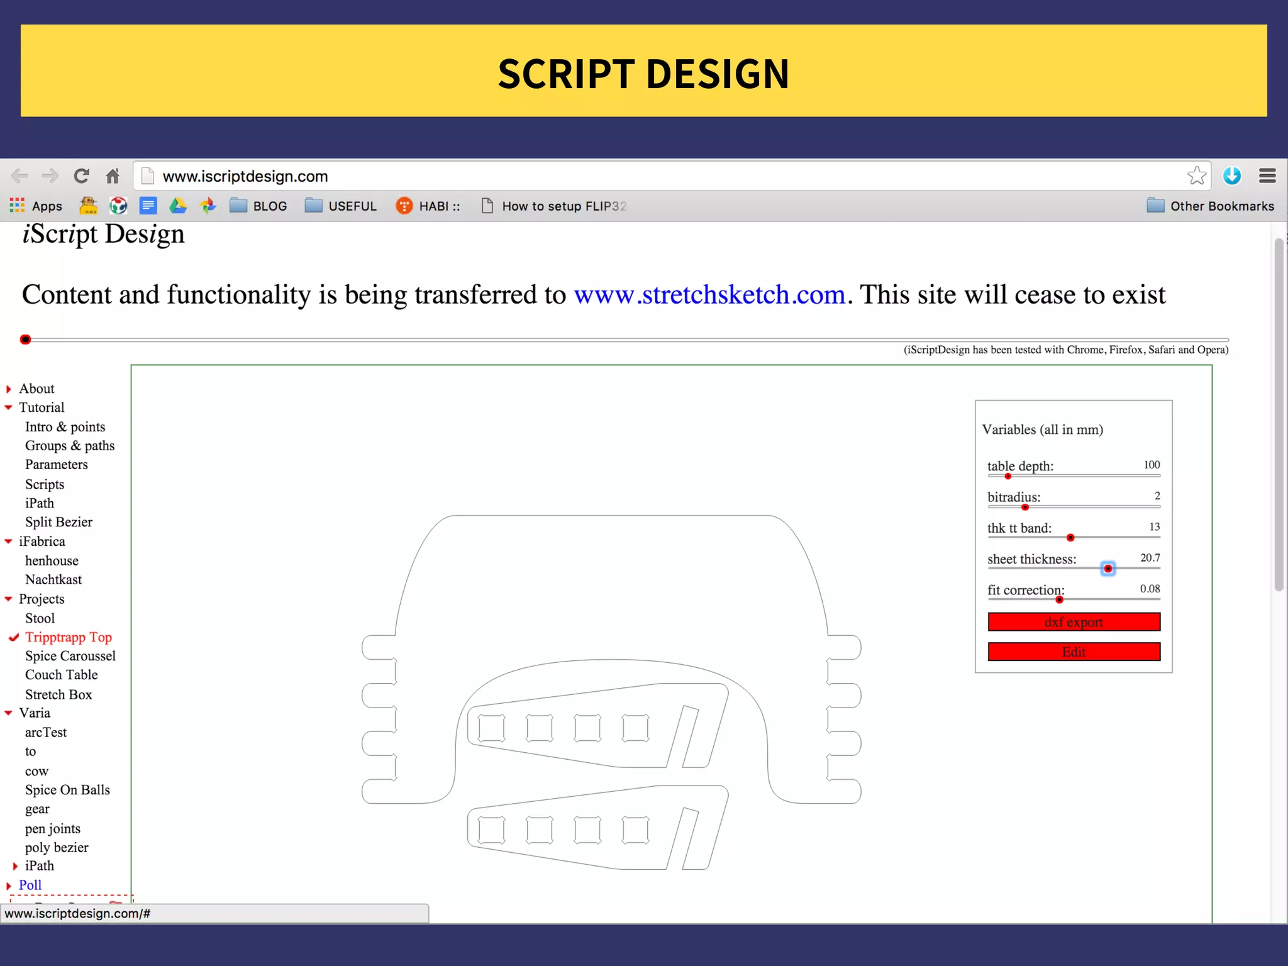Click the home icon in toolbar
The image size is (1288, 966).
point(113,176)
